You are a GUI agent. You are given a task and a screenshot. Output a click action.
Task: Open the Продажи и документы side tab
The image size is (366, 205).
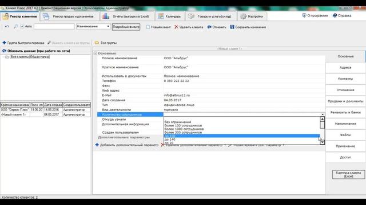coord(345,101)
